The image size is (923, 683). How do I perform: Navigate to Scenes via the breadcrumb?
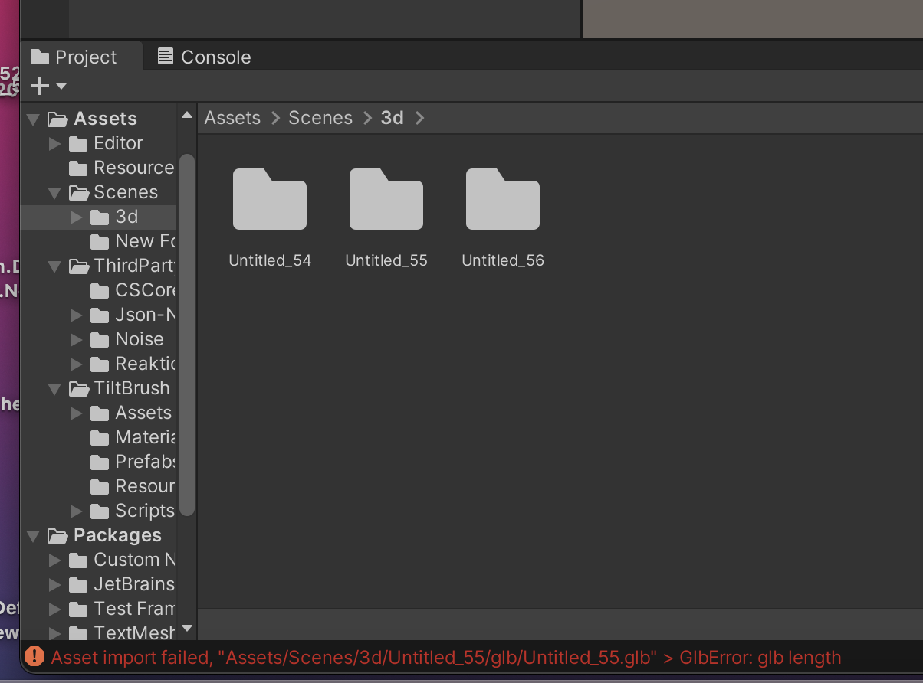(320, 117)
